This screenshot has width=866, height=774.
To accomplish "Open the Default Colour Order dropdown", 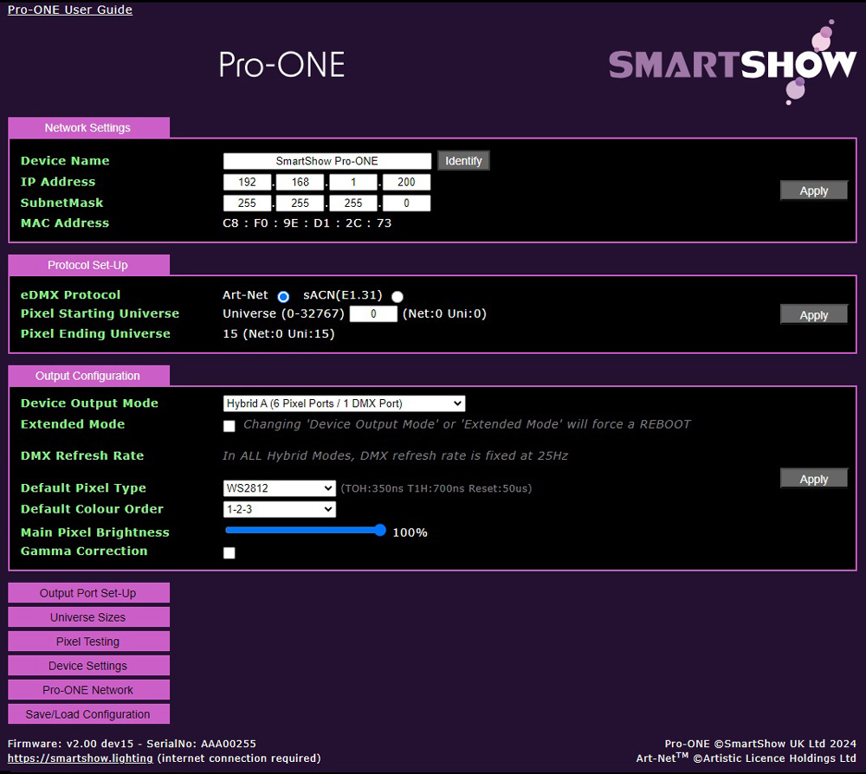I will coord(279,509).
